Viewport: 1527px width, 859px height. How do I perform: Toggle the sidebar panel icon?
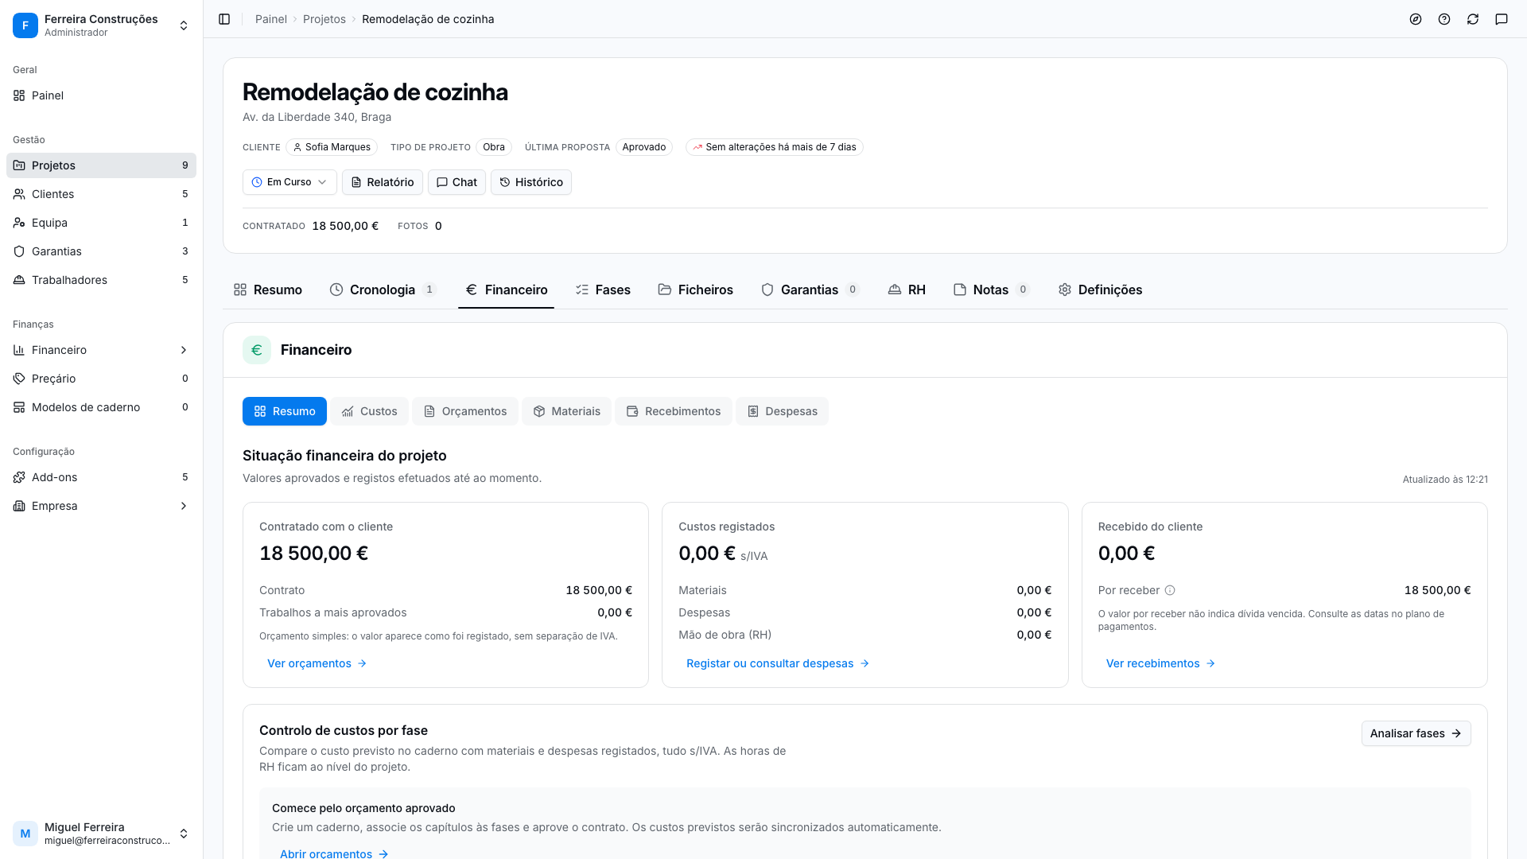click(224, 19)
